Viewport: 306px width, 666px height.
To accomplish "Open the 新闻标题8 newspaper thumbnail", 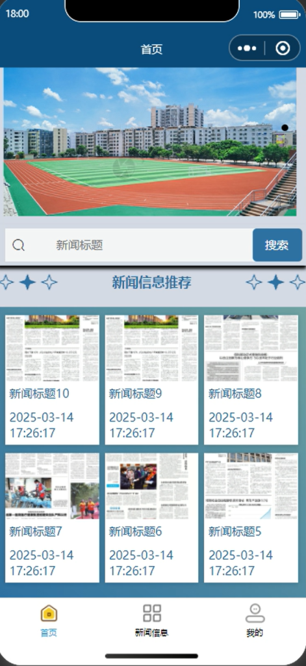I will tap(251, 349).
